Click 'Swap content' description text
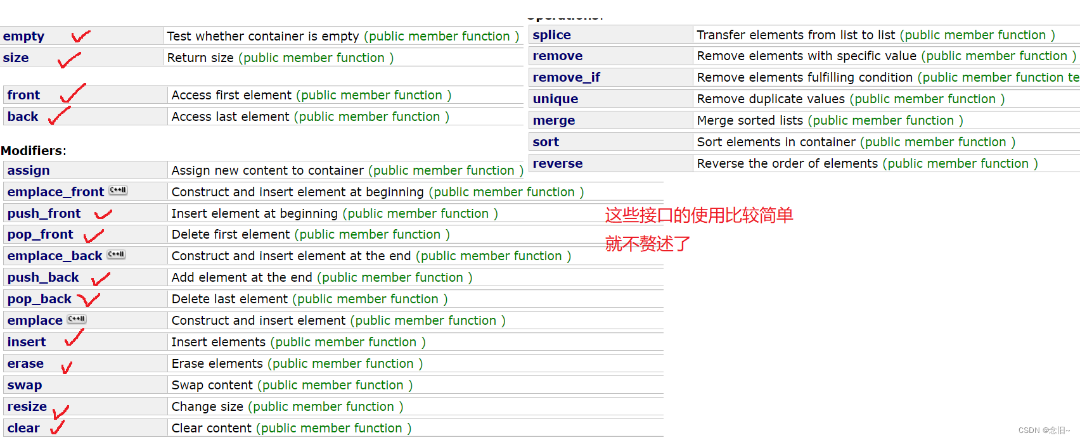 click(212, 385)
